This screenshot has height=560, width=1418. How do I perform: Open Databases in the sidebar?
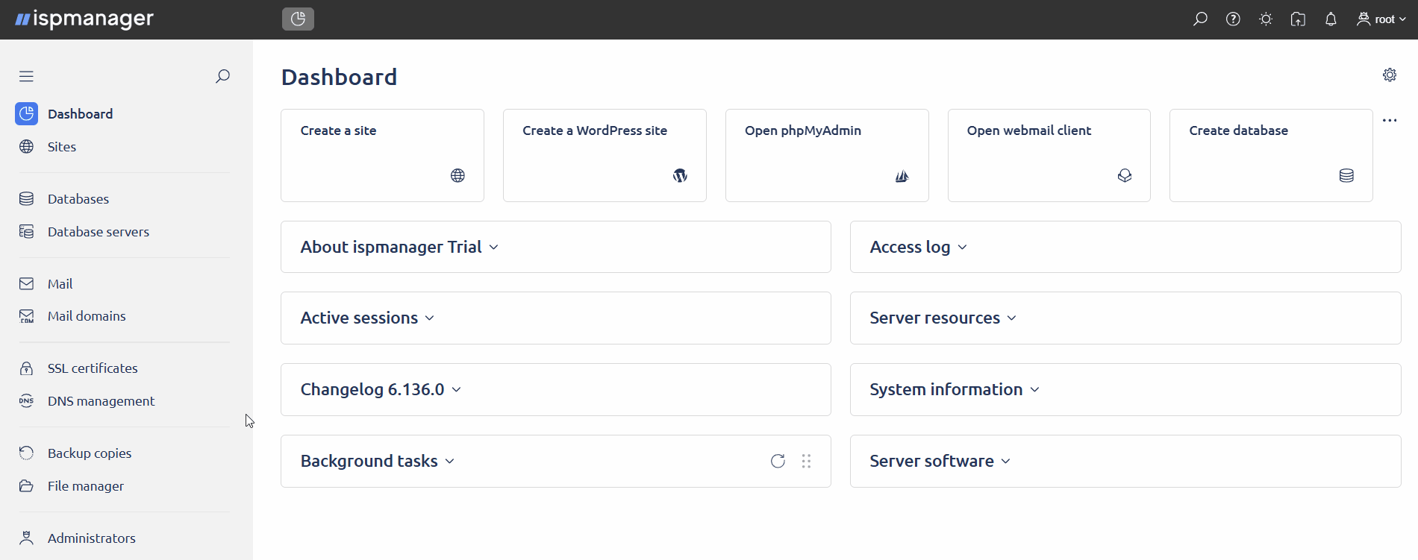(78, 199)
